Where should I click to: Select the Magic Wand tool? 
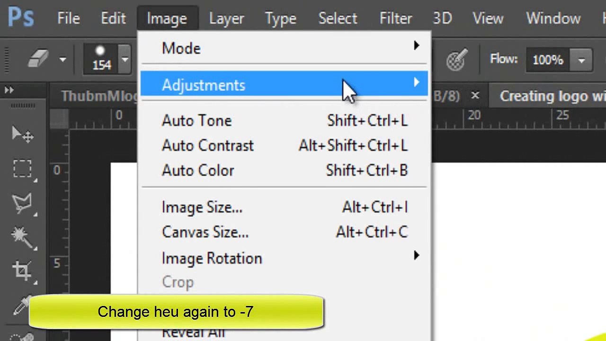pyautogui.click(x=22, y=237)
